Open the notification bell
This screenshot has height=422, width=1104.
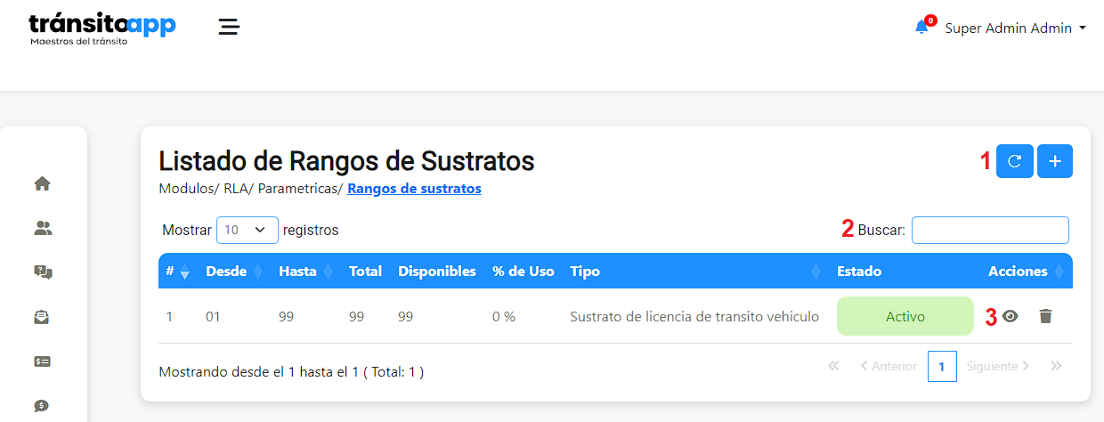921,28
